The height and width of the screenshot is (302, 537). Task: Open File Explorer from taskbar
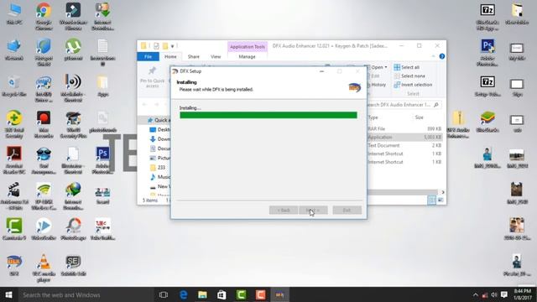point(202,294)
